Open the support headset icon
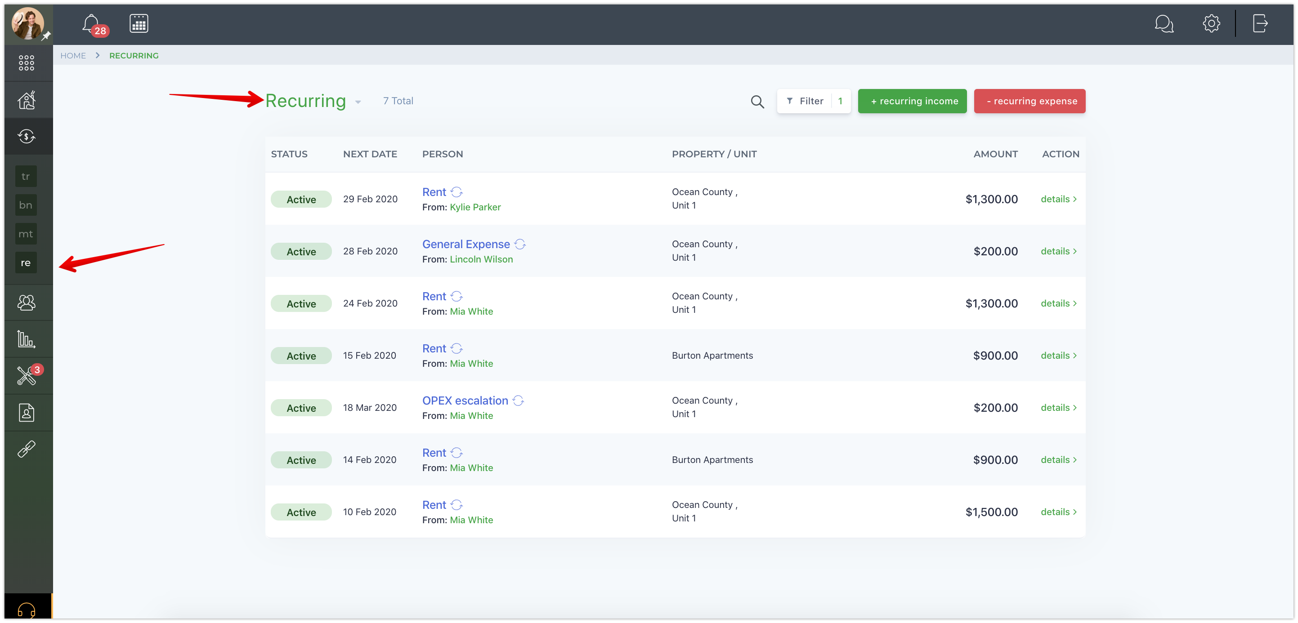Image resolution: width=1298 pixels, height=623 pixels. click(26, 610)
